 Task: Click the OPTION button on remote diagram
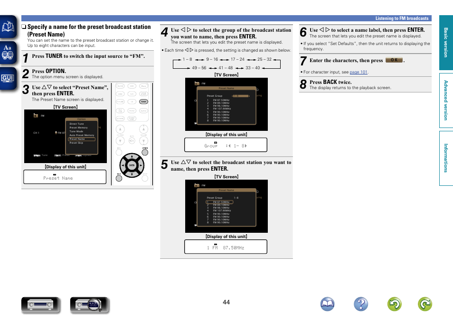coord(145,152)
